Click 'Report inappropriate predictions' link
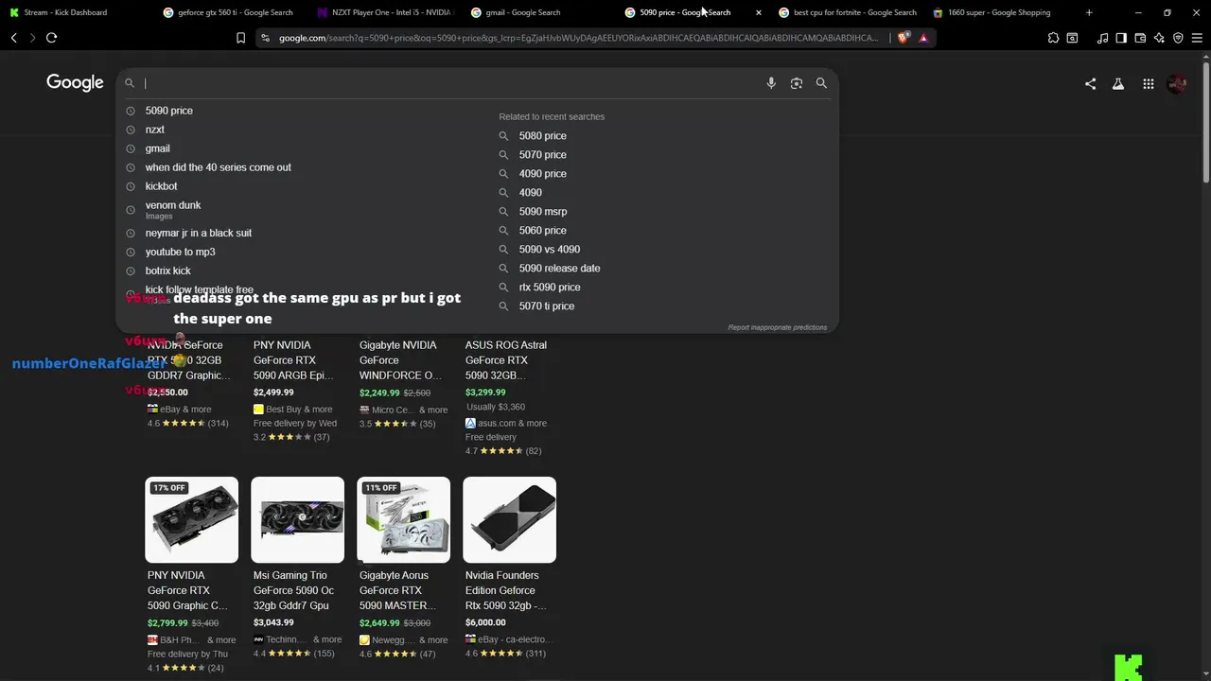This screenshot has height=681, width=1211. pyautogui.click(x=777, y=327)
